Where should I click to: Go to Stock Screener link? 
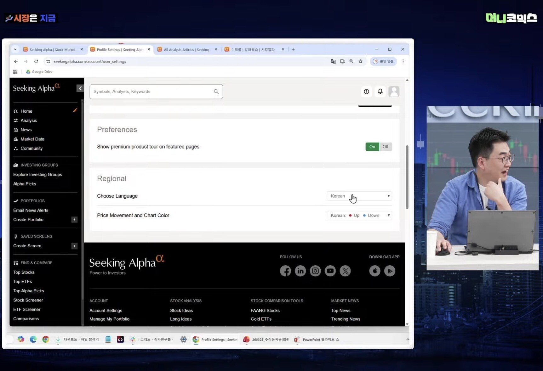[x=28, y=300]
